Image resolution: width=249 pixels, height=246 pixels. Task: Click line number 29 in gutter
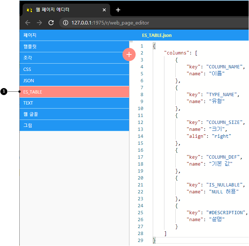coord(140,241)
